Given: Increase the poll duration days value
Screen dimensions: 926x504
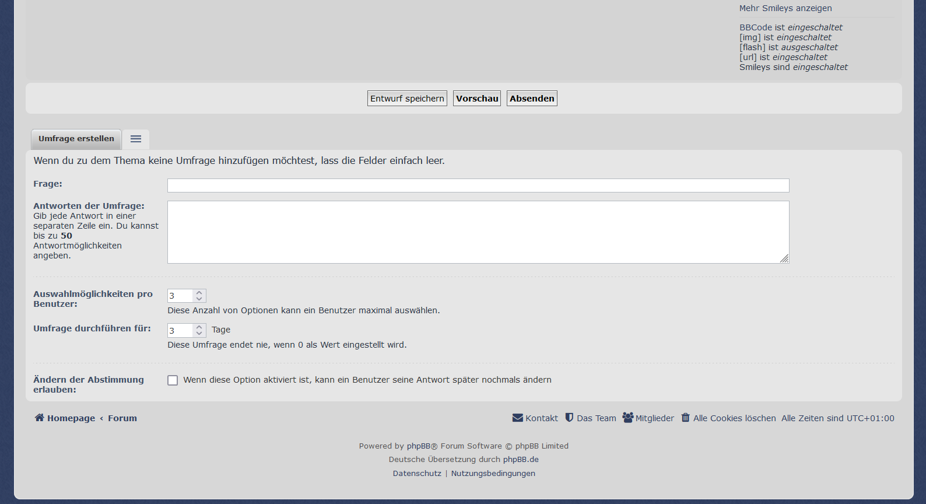Looking at the screenshot, I should (x=199, y=327).
